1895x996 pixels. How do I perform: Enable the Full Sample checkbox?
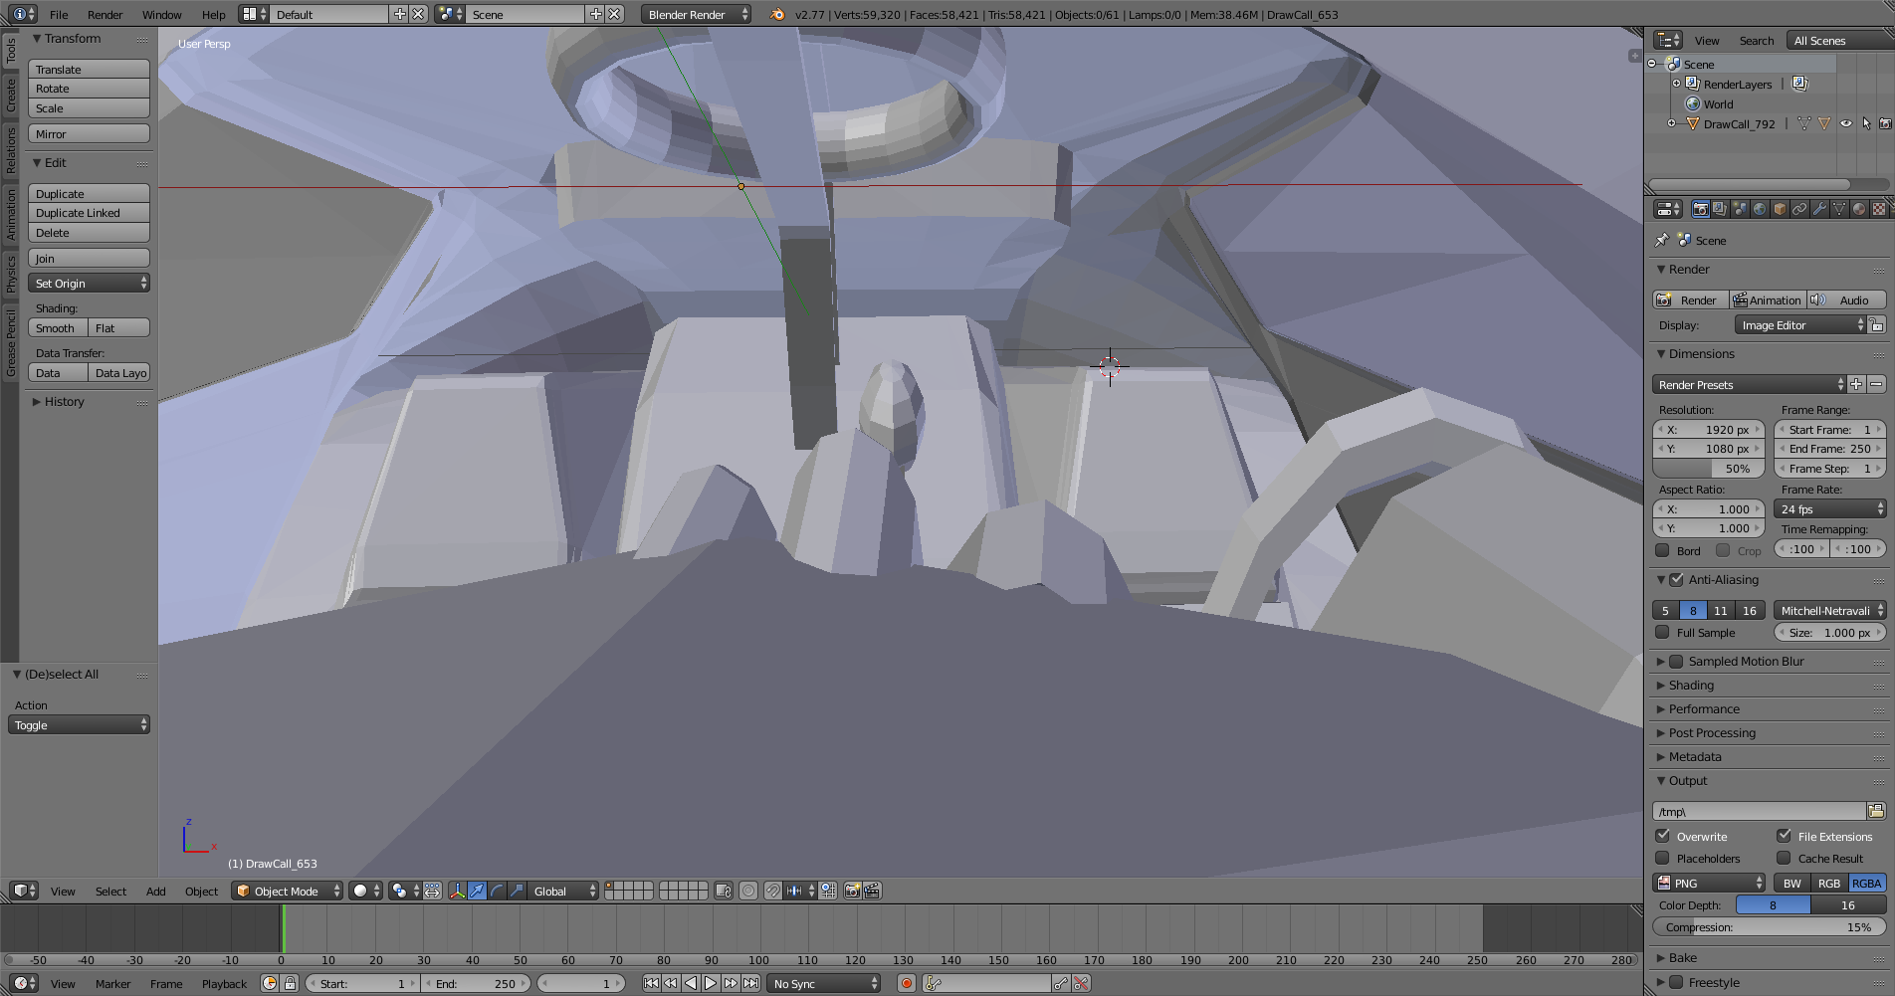tap(1663, 632)
